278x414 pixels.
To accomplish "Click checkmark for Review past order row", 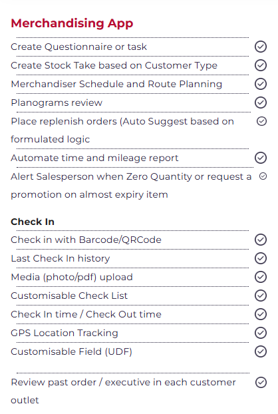I will 261,382.
